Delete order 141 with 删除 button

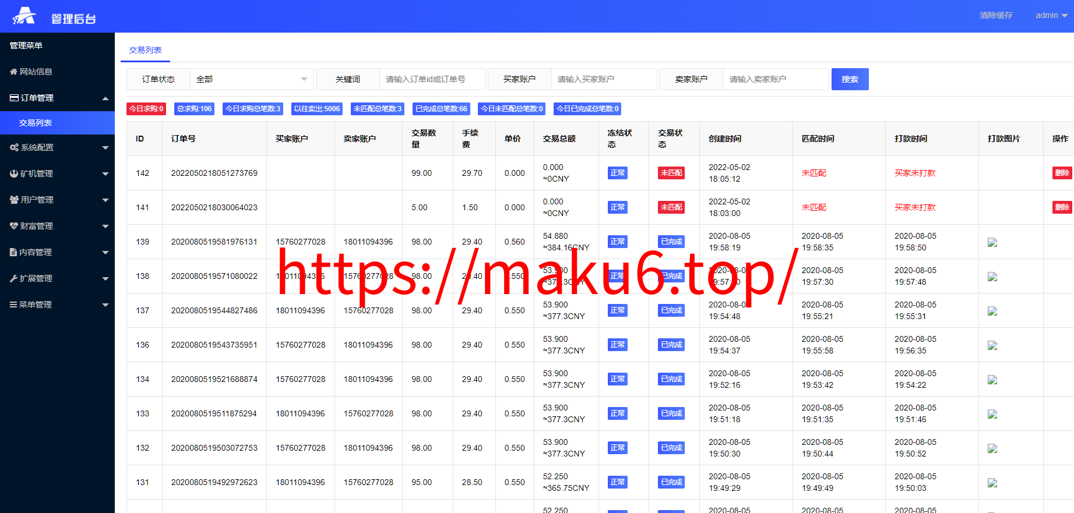[x=1062, y=207]
